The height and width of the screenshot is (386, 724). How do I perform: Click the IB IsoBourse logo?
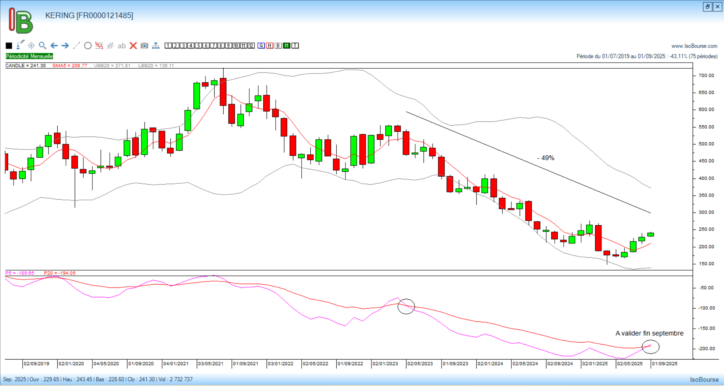click(21, 20)
